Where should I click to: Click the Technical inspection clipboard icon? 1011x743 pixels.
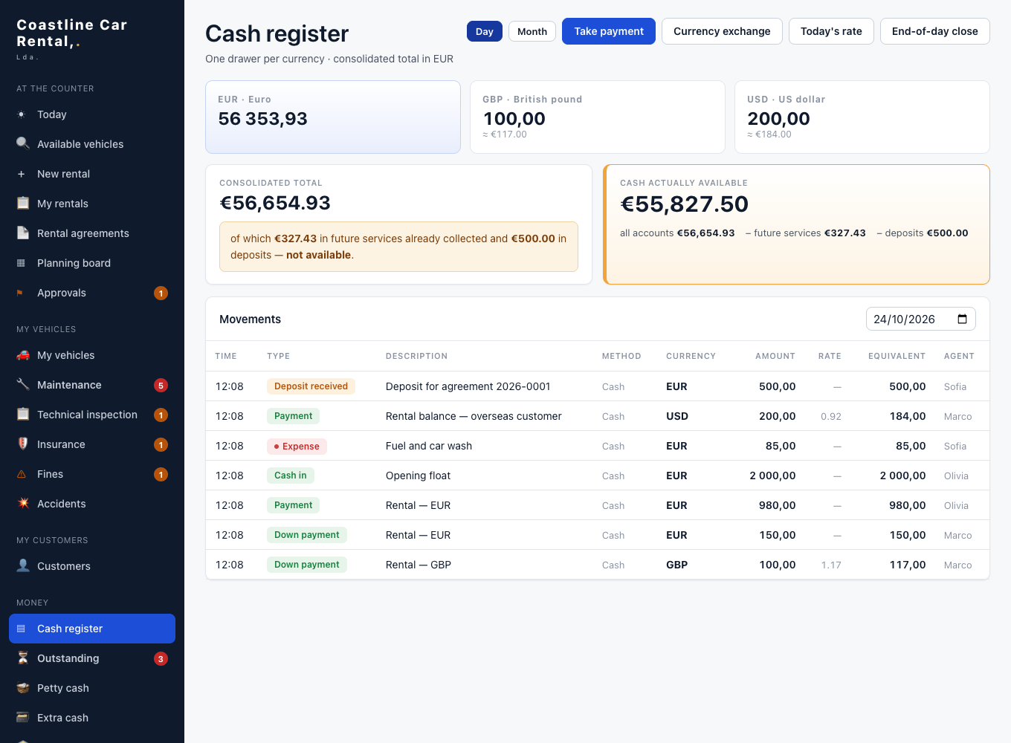(23, 414)
